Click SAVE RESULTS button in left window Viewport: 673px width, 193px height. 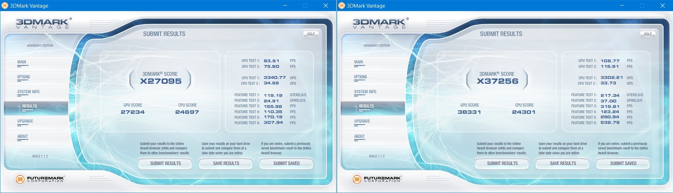click(x=226, y=163)
